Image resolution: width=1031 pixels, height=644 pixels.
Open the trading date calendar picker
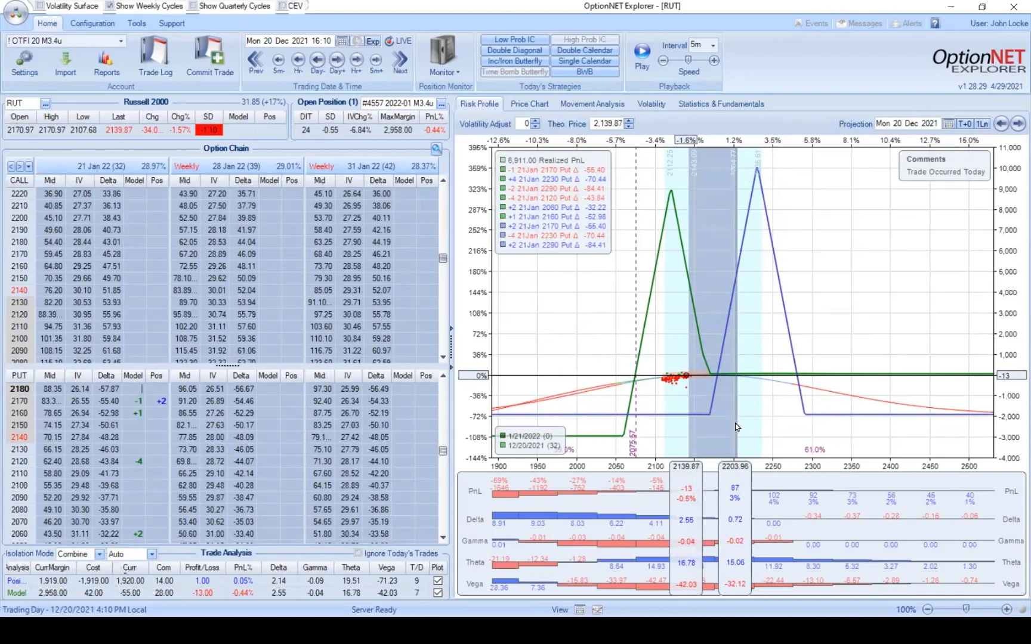[342, 41]
